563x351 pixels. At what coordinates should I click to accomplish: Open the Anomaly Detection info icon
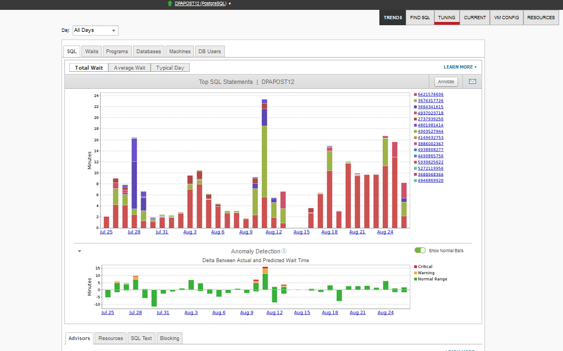284,251
